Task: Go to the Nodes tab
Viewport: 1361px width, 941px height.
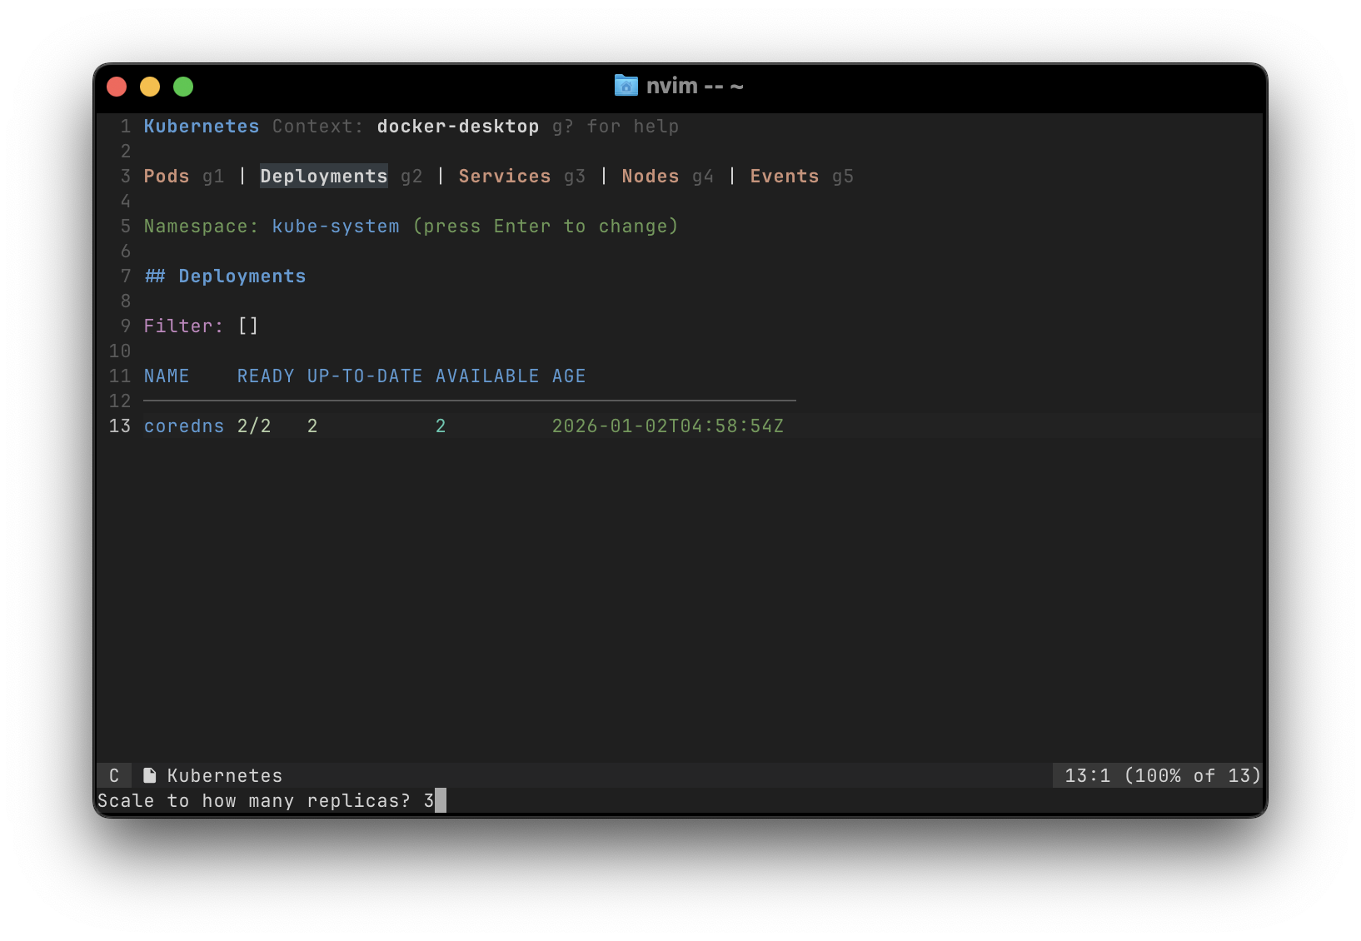Action: [x=651, y=177]
